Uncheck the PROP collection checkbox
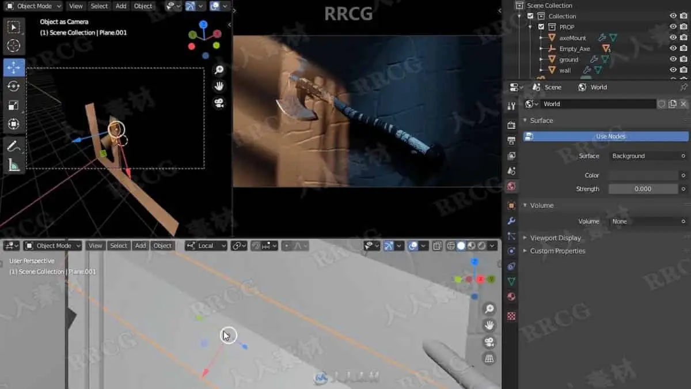 click(x=541, y=27)
